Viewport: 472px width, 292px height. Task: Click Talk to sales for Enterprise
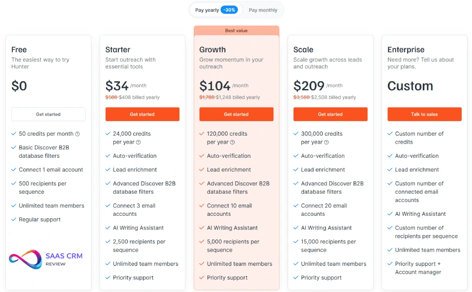point(424,114)
